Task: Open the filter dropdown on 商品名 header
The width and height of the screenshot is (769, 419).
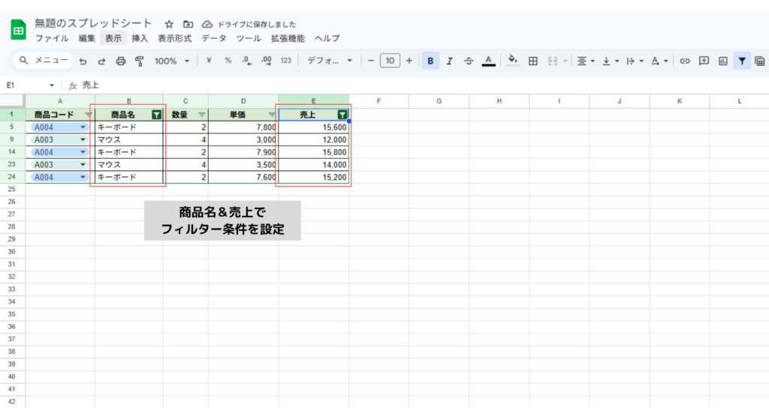Action: click(x=156, y=115)
